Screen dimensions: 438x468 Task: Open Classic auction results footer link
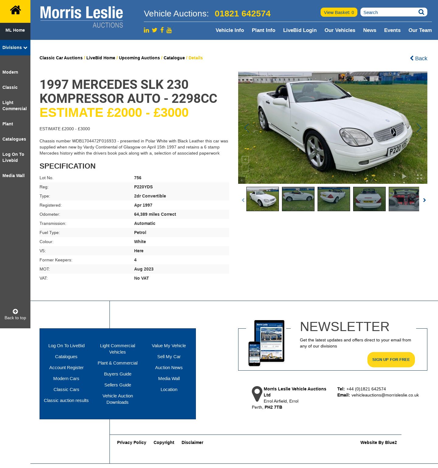click(66, 400)
